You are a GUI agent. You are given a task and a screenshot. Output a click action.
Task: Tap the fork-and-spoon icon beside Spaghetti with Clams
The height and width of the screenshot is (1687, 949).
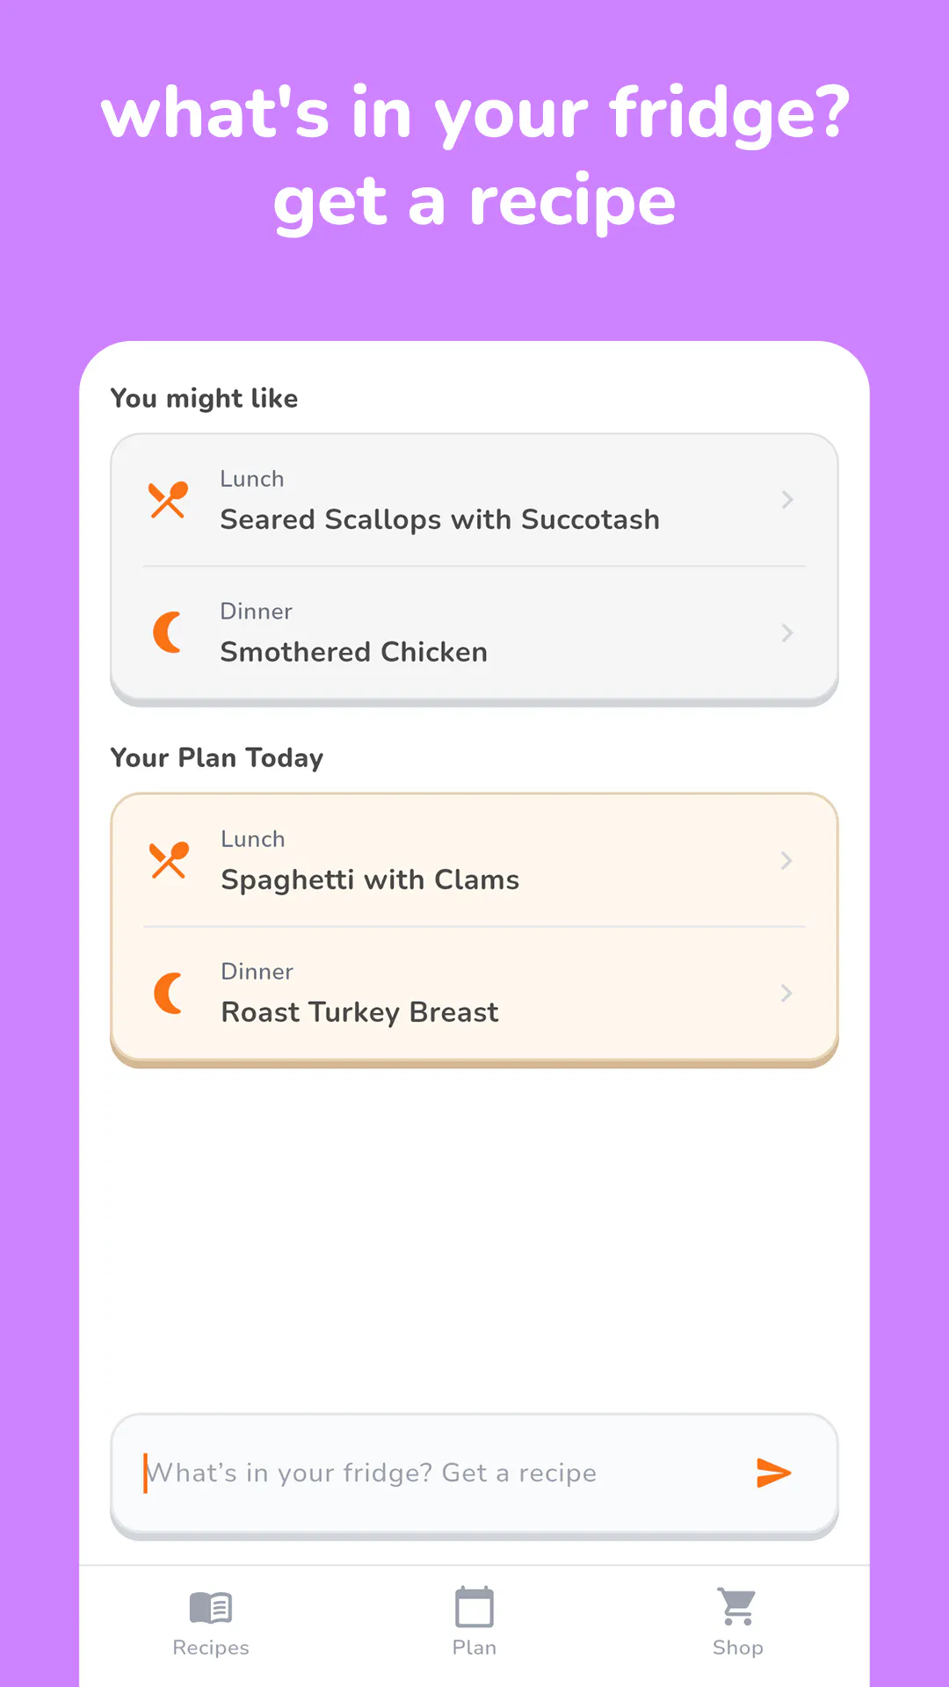coord(169,860)
